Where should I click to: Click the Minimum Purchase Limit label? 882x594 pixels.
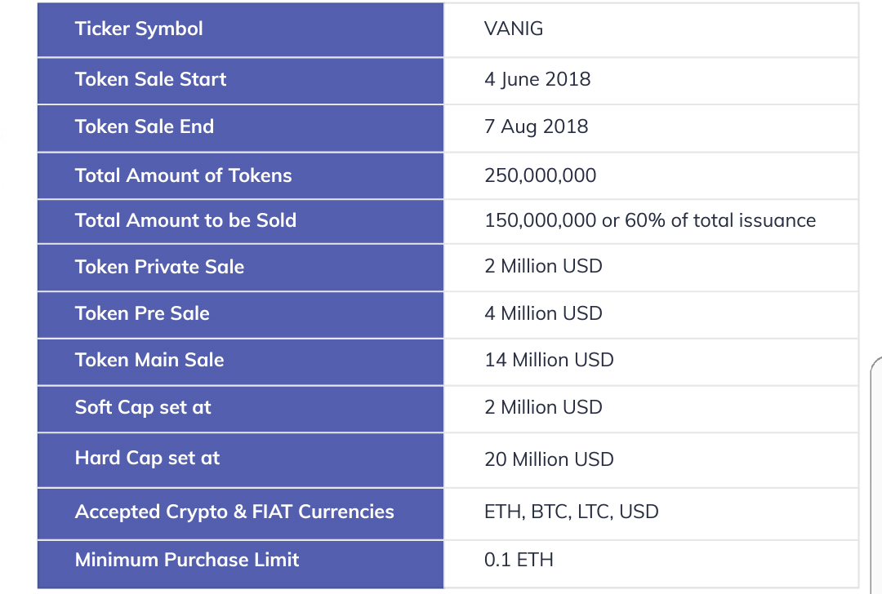(x=187, y=560)
